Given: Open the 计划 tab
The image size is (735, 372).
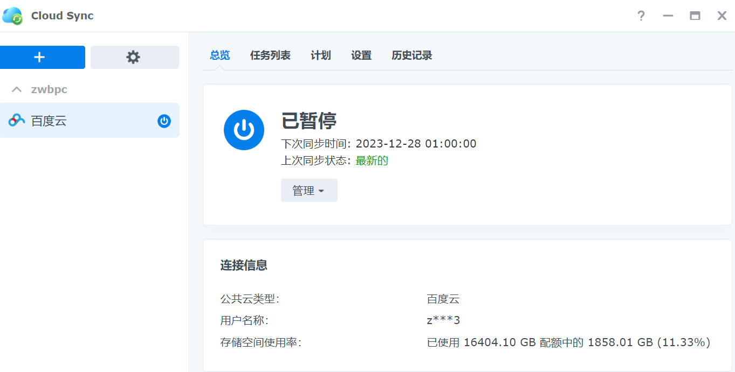Looking at the screenshot, I should point(321,55).
